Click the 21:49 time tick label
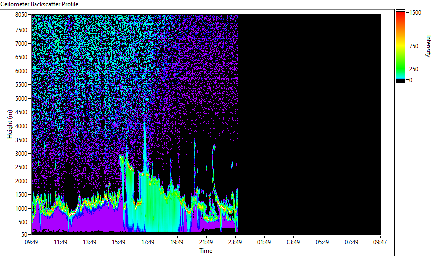The height and width of the screenshot is (256, 433). pyautogui.click(x=206, y=242)
